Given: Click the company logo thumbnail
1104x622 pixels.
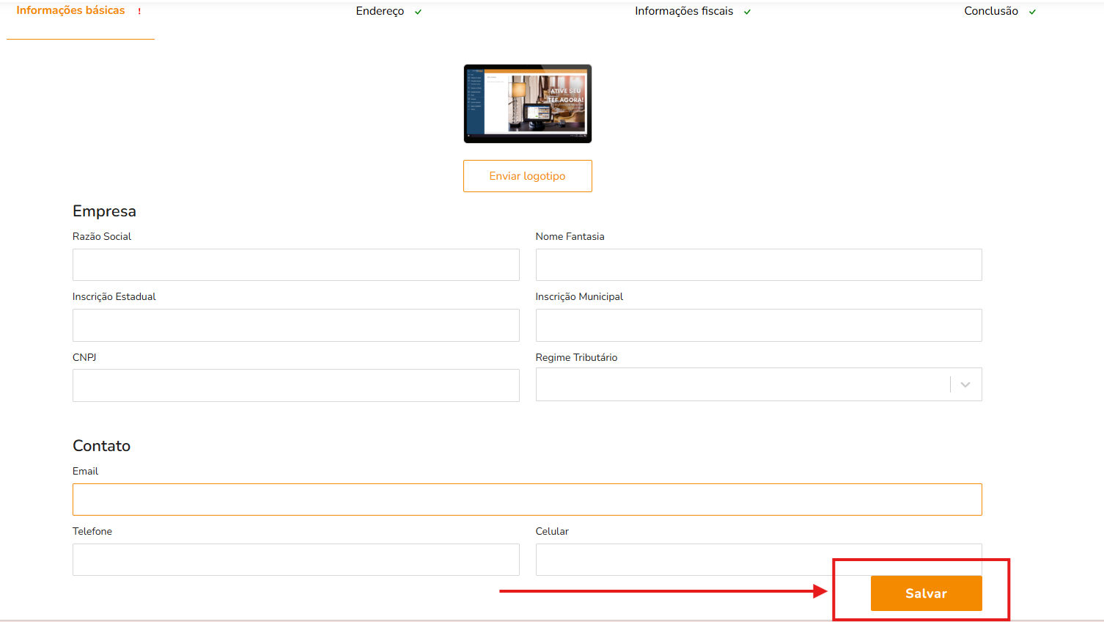Looking at the screenshot, I should [528, 103].
